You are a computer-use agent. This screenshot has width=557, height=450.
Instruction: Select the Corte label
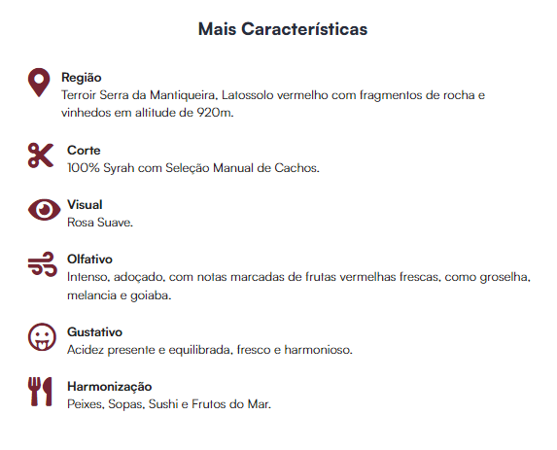coord(84,150)
